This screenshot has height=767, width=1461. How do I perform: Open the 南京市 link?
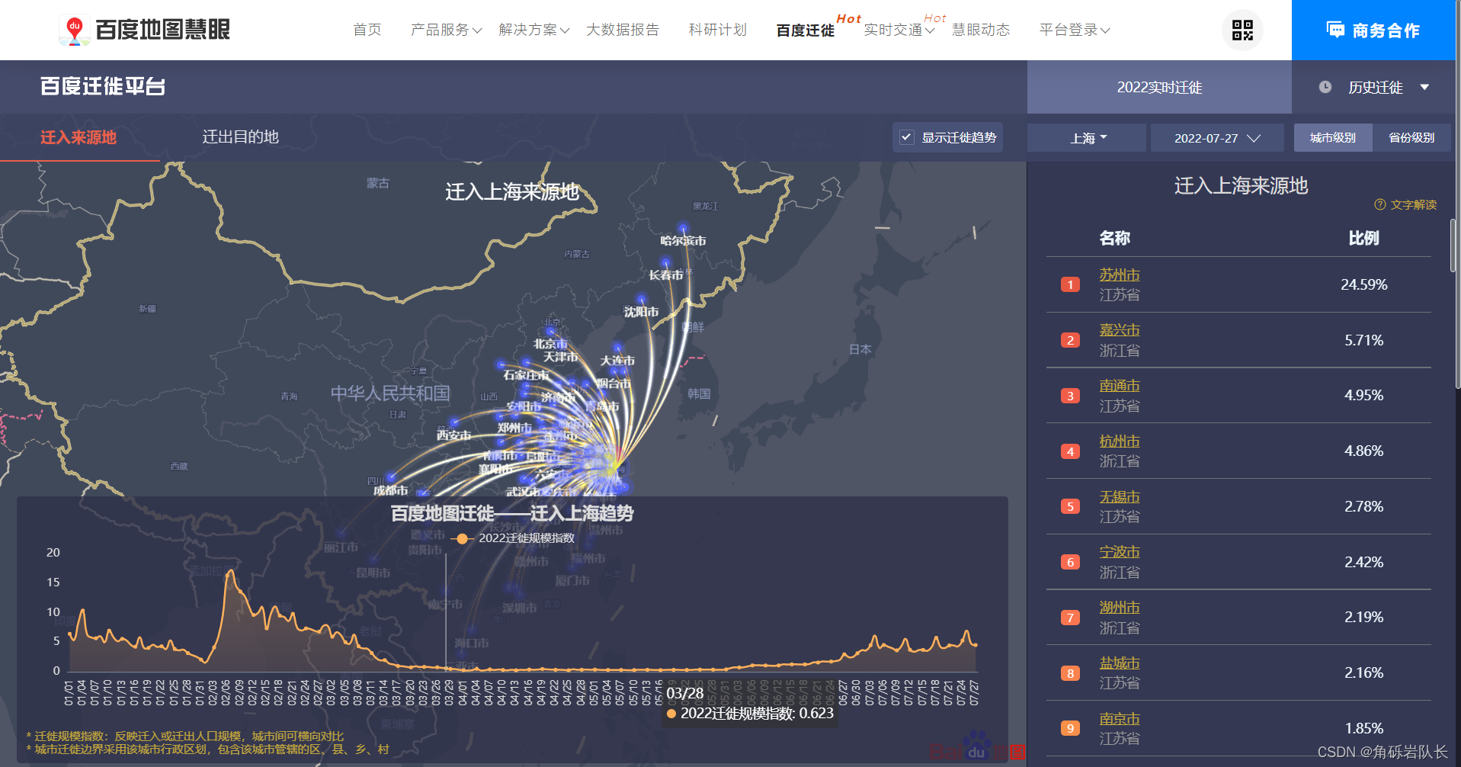(x=1120, y=719)
